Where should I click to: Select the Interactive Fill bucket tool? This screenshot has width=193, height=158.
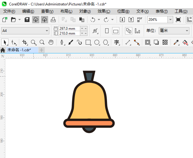tap(185, 42)
